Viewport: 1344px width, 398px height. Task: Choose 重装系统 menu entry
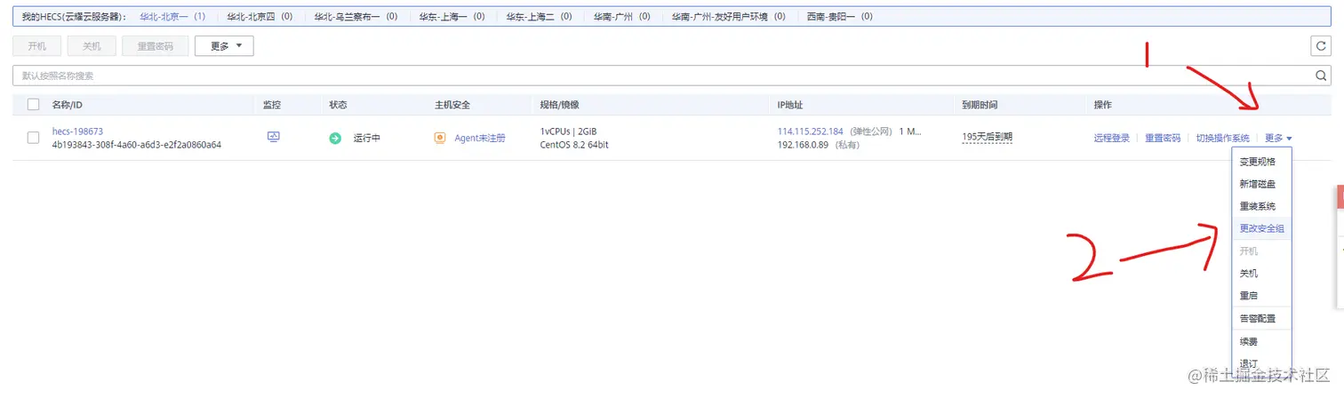[1257, 206]
